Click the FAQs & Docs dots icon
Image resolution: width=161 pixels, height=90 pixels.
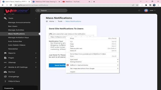click(5, 81)
